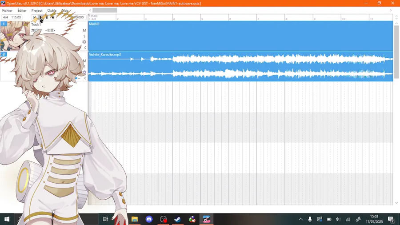Click bar 10 on the timeline ruler

coord(344,19)
